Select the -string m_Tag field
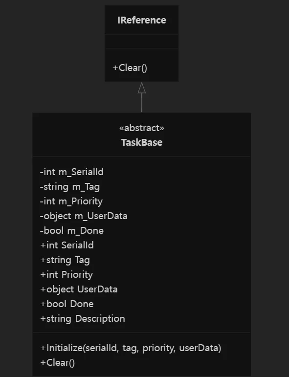The width and height of the screenshot is (289, 377). pos(70,187)
